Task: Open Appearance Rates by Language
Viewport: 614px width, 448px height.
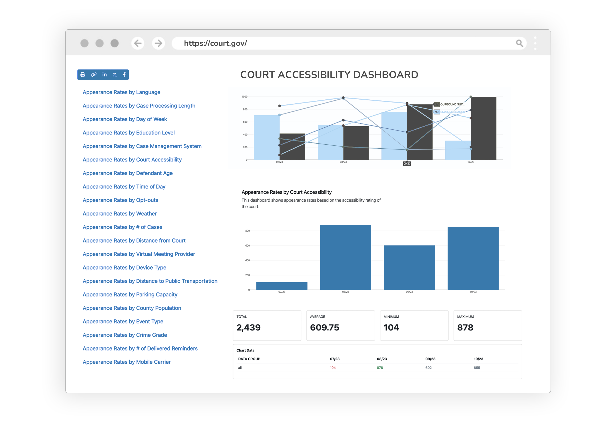Action: pos(121,92)
